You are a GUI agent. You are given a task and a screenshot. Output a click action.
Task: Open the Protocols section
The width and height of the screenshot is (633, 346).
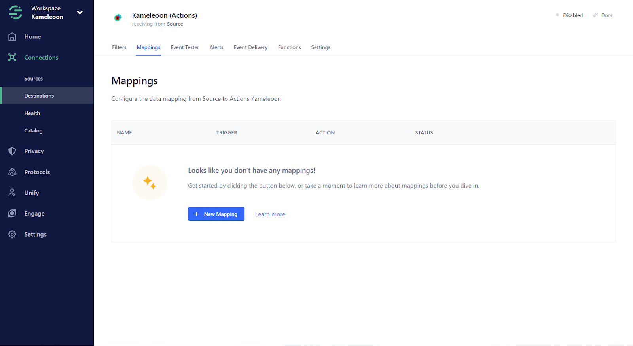(37, 172)
